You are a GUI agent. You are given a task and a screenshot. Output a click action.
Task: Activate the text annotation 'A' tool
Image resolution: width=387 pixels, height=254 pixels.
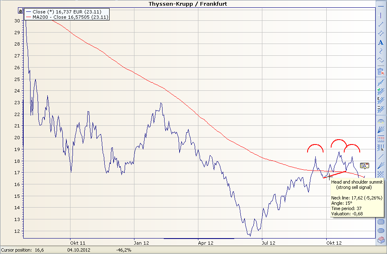pos(380,42)
